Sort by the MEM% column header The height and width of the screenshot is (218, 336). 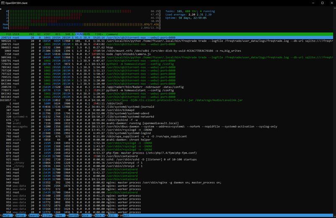tap(87, 35)
